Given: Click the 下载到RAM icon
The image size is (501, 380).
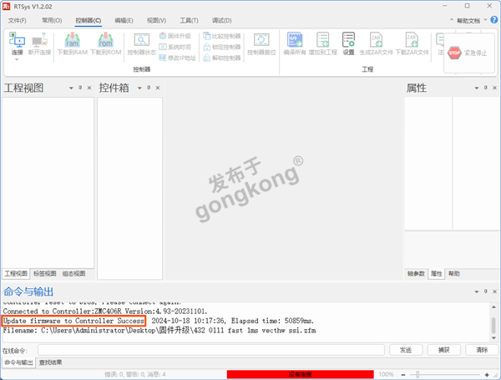Looking at the screenshot, I should [x=73, y=40].
